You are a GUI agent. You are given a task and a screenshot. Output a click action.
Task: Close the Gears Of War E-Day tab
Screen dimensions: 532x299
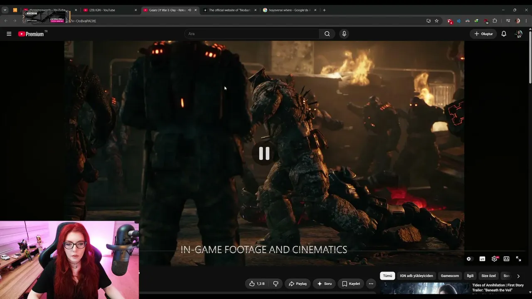pyautogui.click(x=195, y=10)
